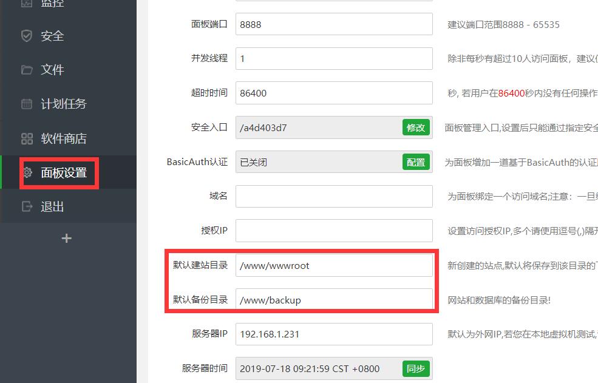Click the 并发线程 concurrency field
598x383 pixels.
pyautogui.click(x=334, y=58)
